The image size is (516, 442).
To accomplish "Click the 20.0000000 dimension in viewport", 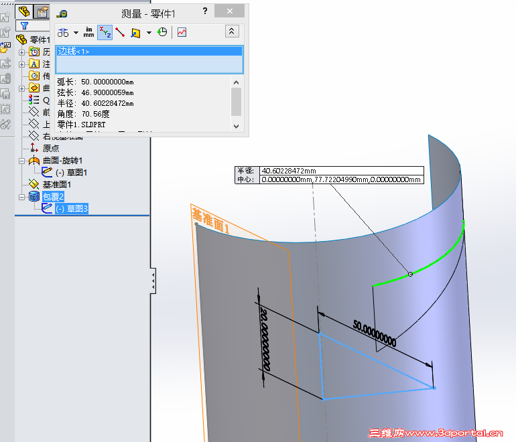I will (x=265, y=339).
